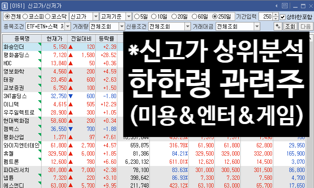Click the settings icon left of 조회

pos(278,26)
